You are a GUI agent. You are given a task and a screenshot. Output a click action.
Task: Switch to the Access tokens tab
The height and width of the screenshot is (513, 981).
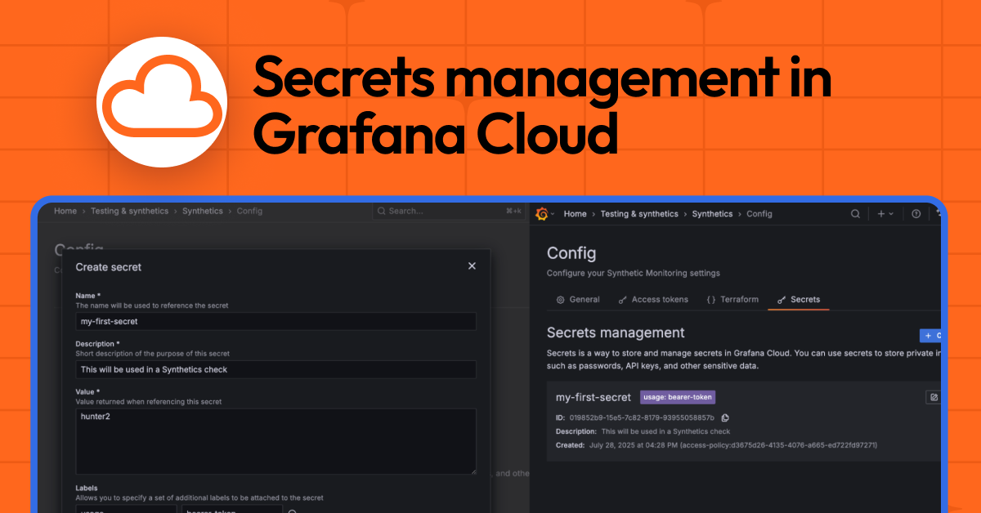[659, 299]
